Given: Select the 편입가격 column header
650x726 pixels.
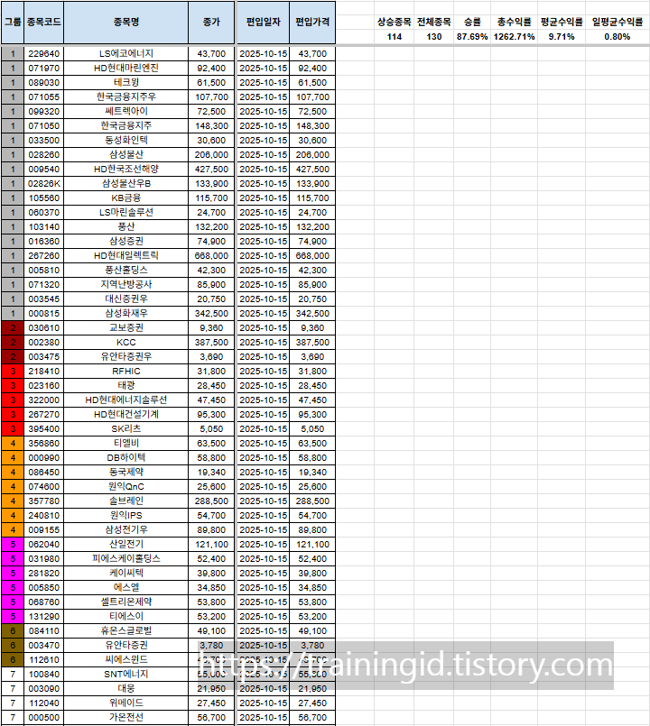Looking at the screenshot, I should pos(312,23).
